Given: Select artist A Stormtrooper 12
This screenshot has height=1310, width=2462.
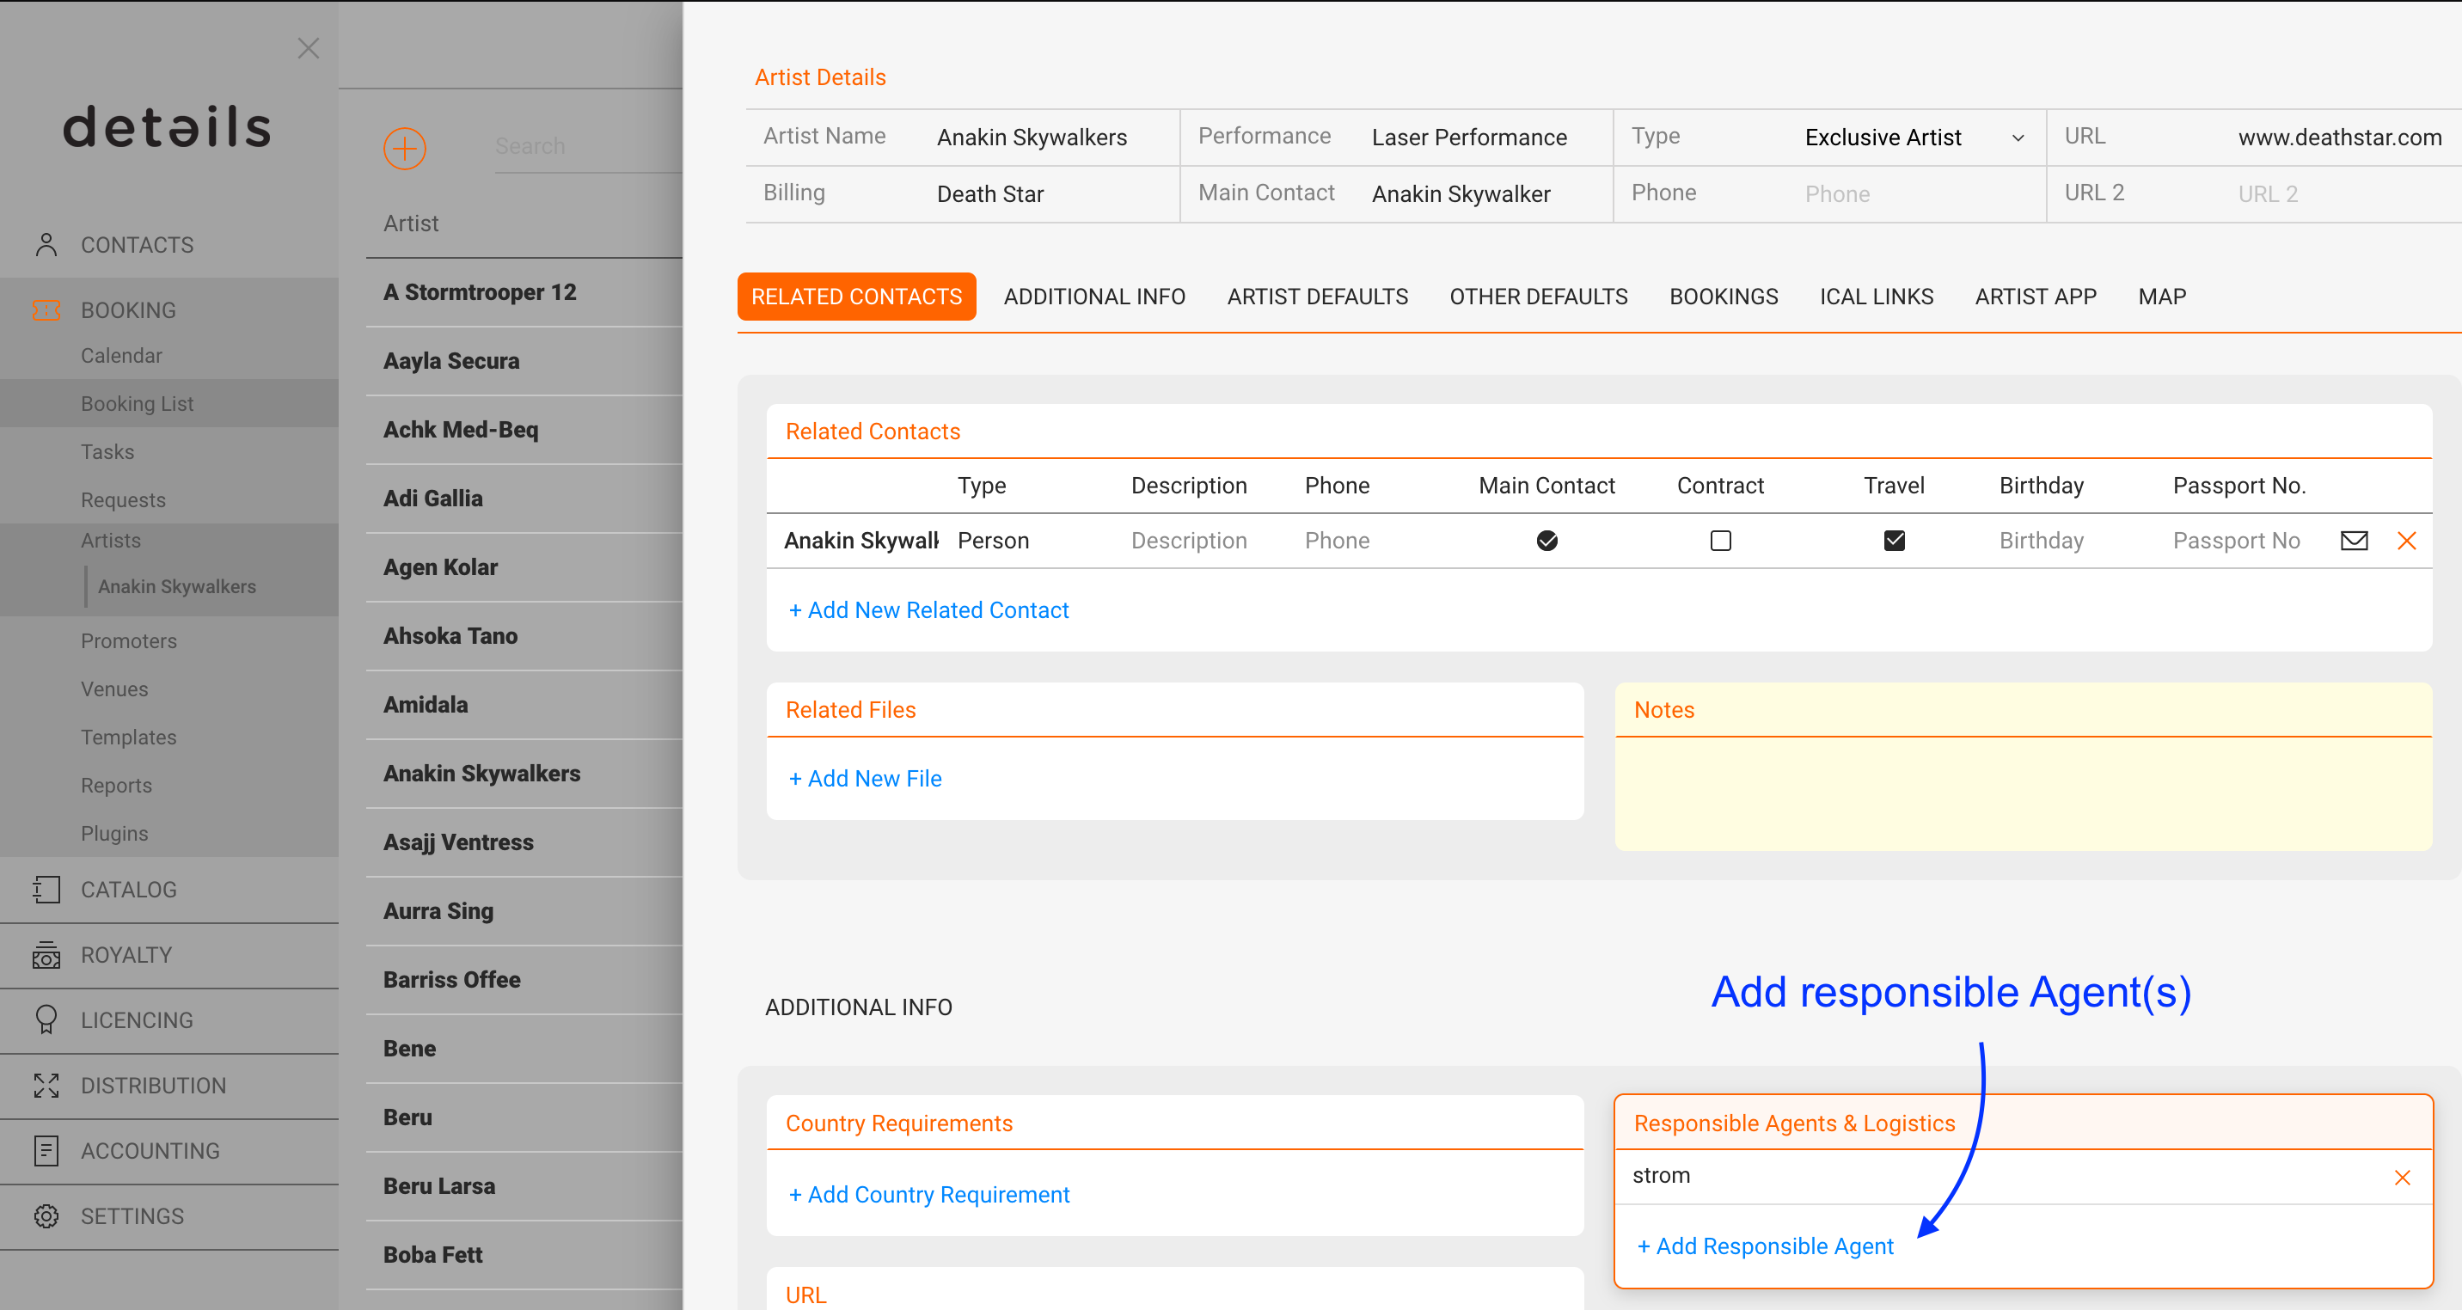Looking at the screenshot, I should (x=480, y=291).
